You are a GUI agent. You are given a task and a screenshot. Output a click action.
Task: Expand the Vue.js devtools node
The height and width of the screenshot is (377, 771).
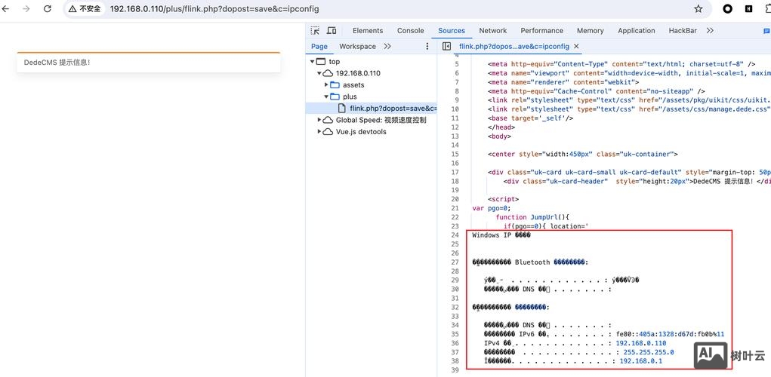[x=319, y=132]
